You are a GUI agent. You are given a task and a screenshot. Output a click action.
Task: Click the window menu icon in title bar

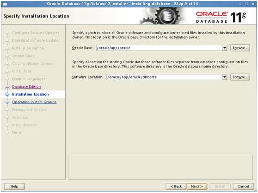click(5, 4)
